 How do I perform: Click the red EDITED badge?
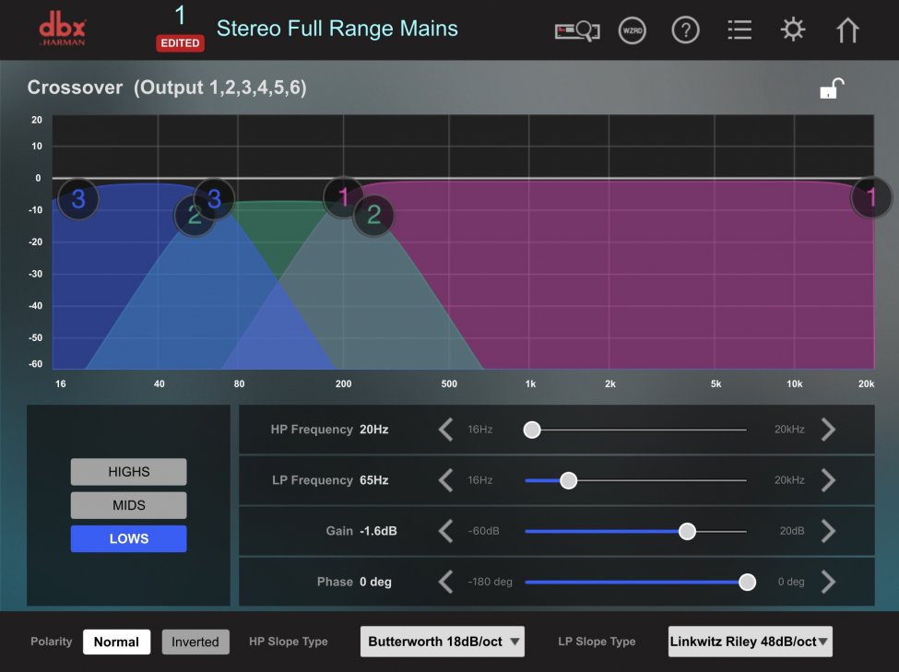tap(180, 43)
